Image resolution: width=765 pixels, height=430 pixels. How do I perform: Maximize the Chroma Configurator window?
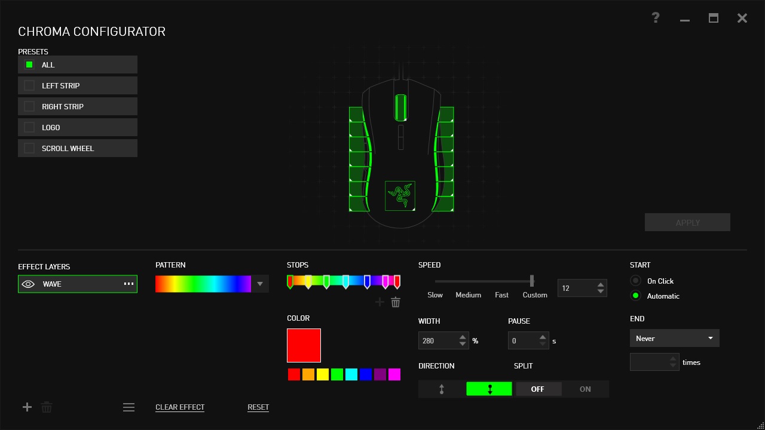[714, 18]
